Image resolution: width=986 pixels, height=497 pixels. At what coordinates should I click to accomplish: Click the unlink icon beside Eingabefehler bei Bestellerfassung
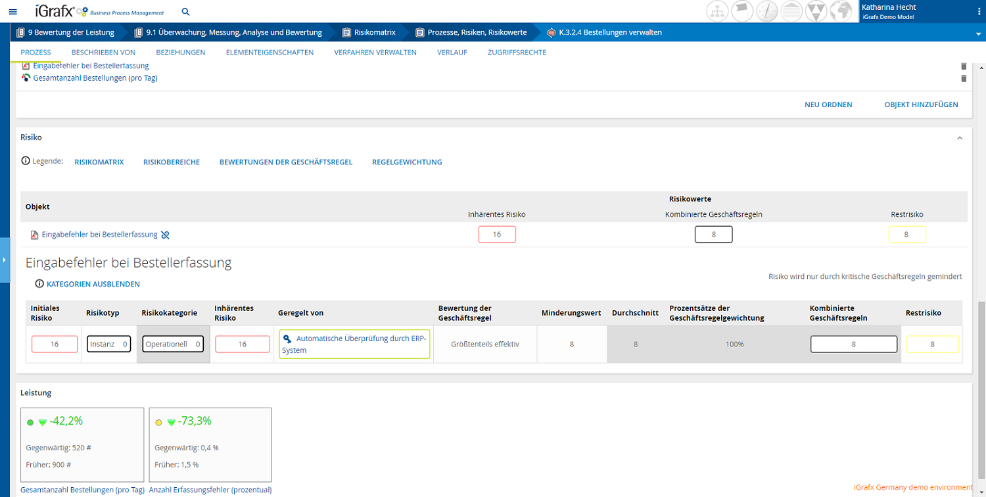click(165, 235)
